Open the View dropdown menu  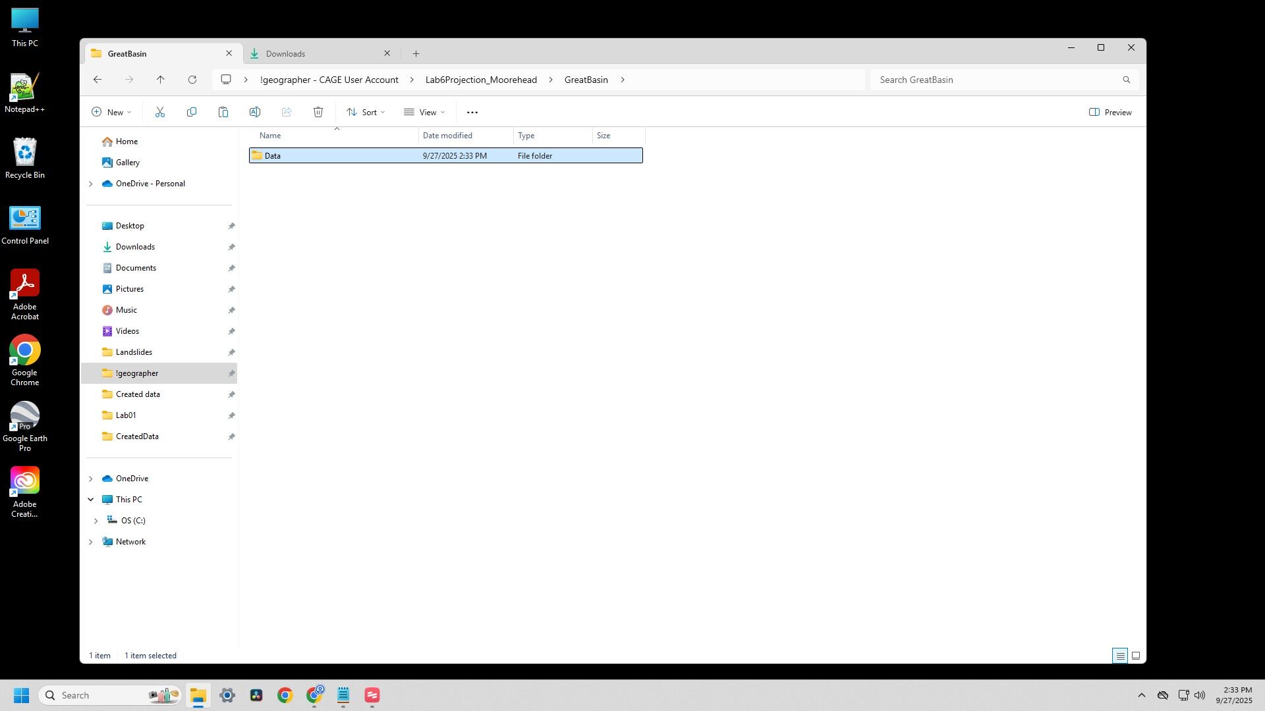(424, 113)
